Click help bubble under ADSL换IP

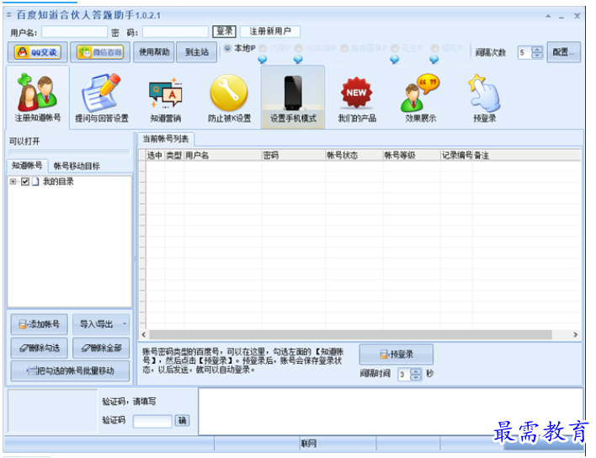coord(298,59)
